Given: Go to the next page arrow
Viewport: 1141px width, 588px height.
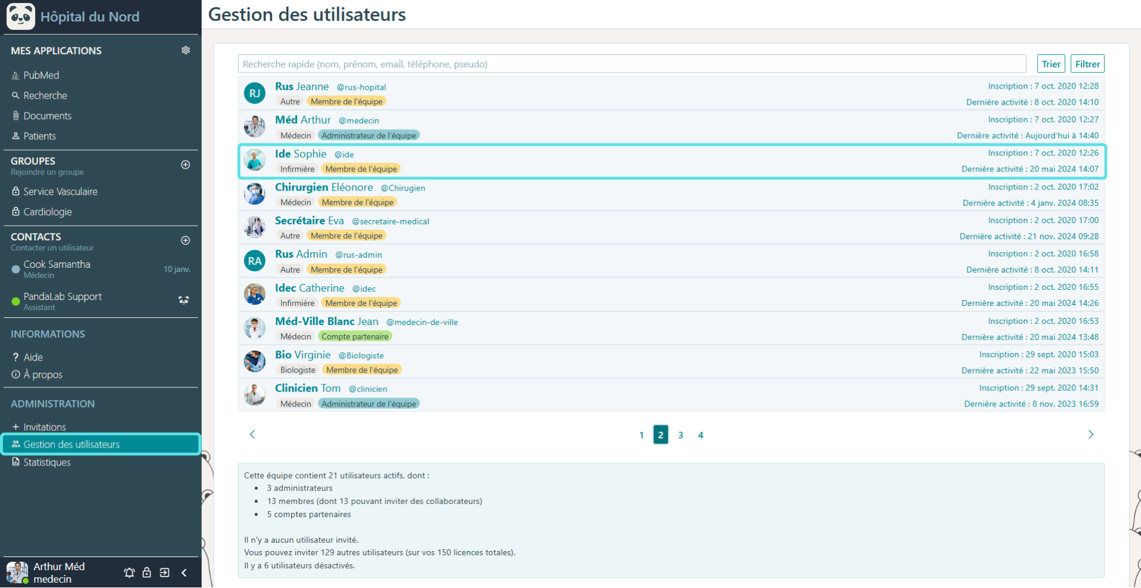Looking at the screenshot, I should 1090,434.
